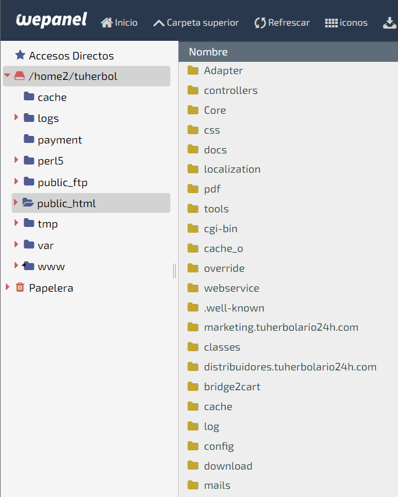The height and width of the screenshot is (497, 398).
Task: Select distribuidores.tuherbolario24h.com folder
Action: click(290, 367)
